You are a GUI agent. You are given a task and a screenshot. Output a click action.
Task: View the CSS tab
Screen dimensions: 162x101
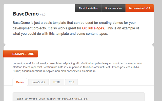(71, 82)
